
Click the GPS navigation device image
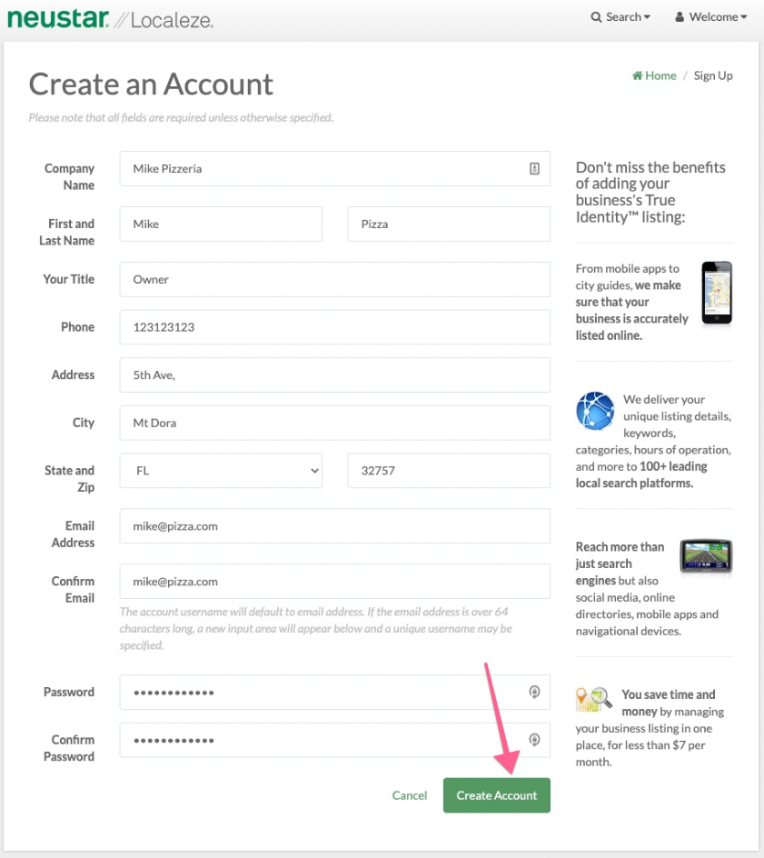click(x=706, y=556)
